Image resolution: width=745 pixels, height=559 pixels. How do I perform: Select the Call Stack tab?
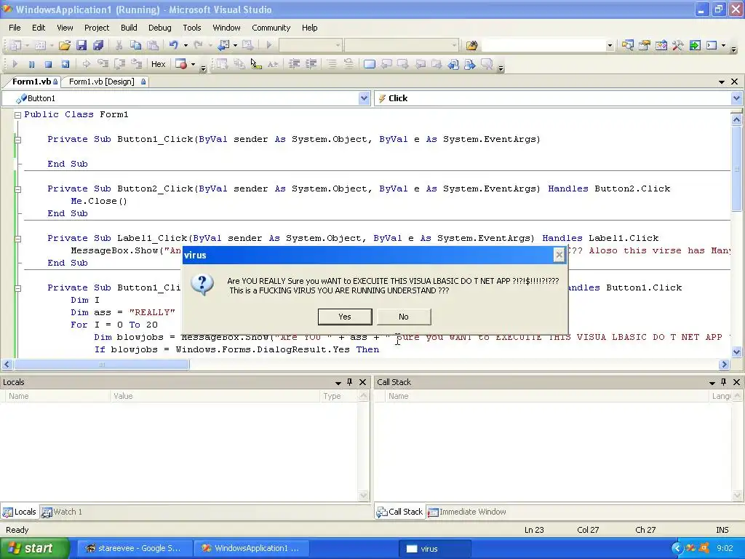399,512
